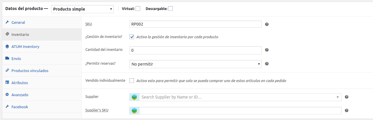Click the help icon beside SKU field
The image size is (373, 120).
click(267, 24)
